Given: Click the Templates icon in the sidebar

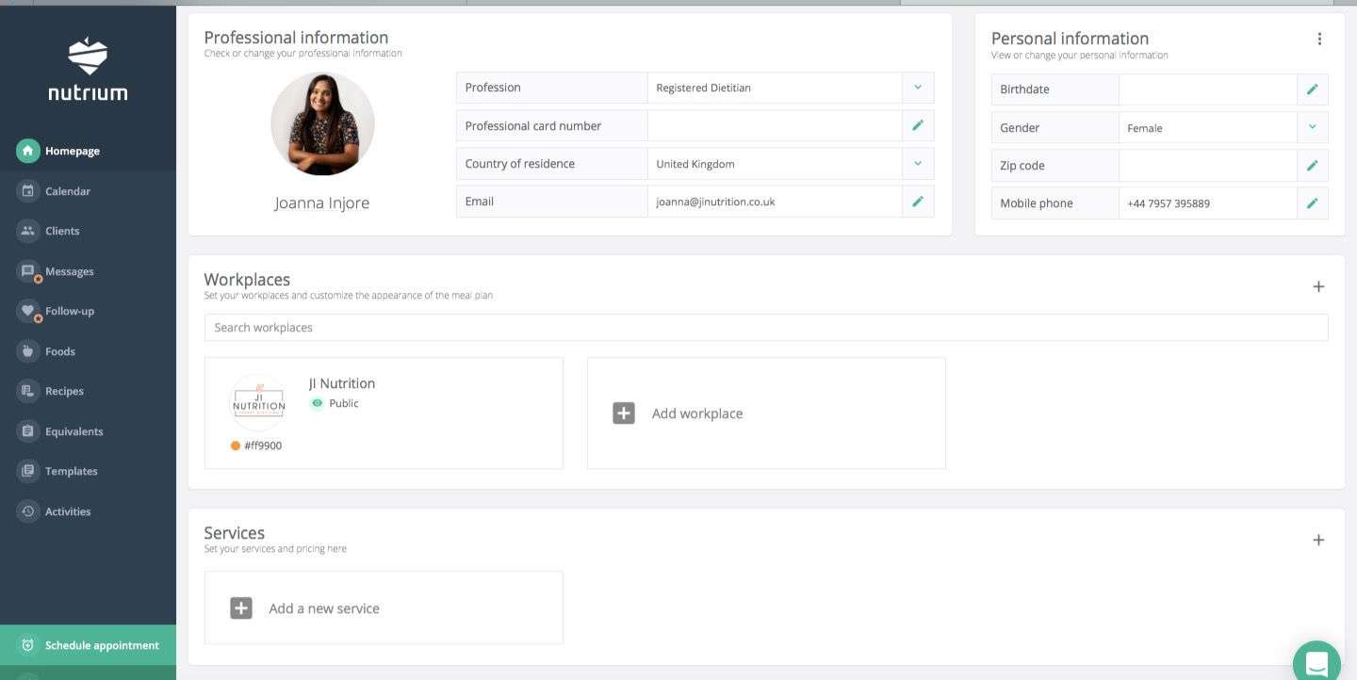Looking at the screenshot, I should tap(28, 471).
